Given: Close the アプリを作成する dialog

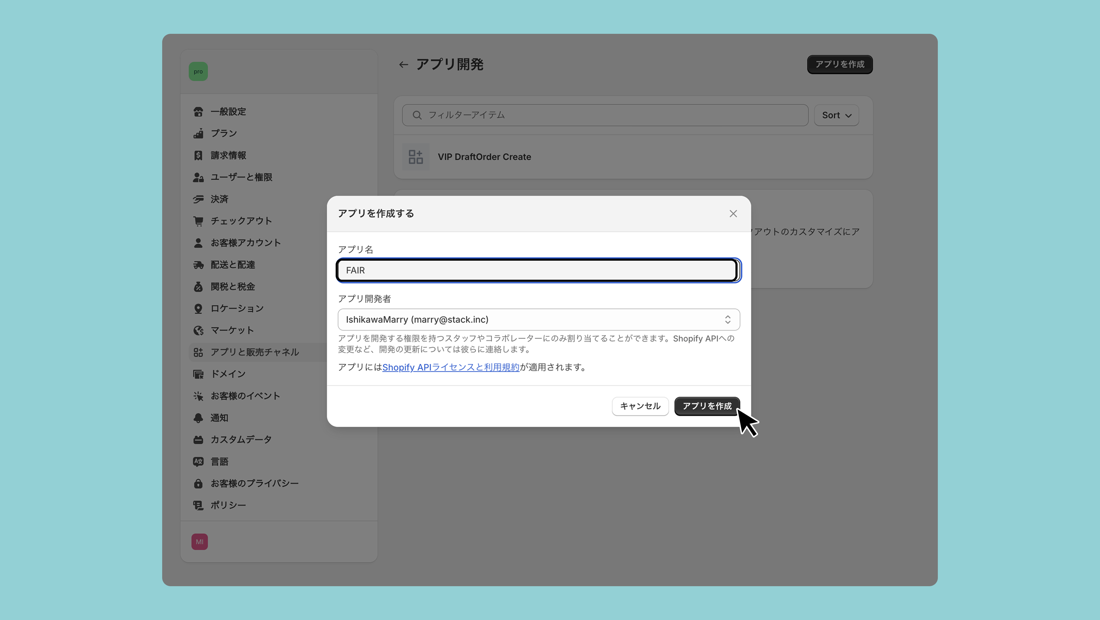Looking at the screenshot, I should pos(733,214).
